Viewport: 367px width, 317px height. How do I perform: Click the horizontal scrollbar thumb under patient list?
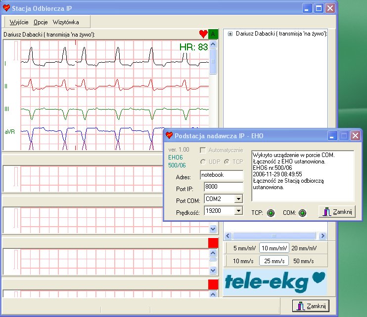(274, 236)
